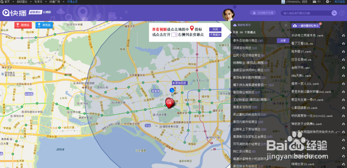Open video 胜利者27.rmvb
This screenshot has height=168, width=347.
coord(301,52)
